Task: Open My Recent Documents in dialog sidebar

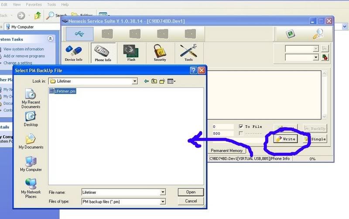Action: [x=31, y=99]
